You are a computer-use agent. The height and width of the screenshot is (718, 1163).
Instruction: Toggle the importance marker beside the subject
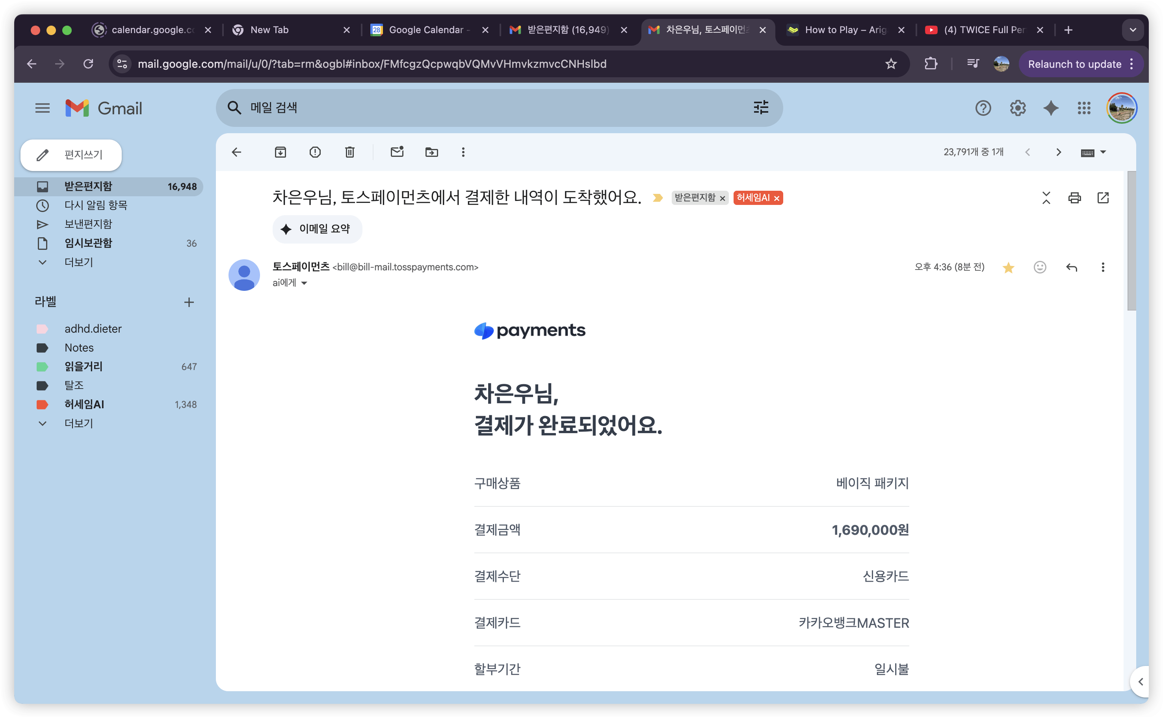[x=658, y=197]
